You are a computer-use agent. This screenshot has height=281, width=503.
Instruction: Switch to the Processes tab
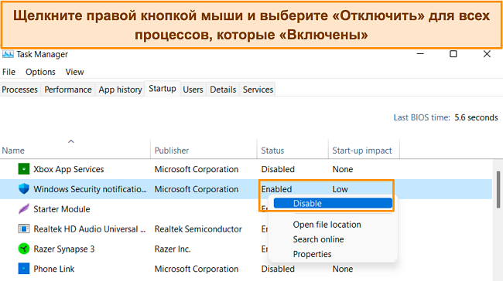tap(20, 90)
